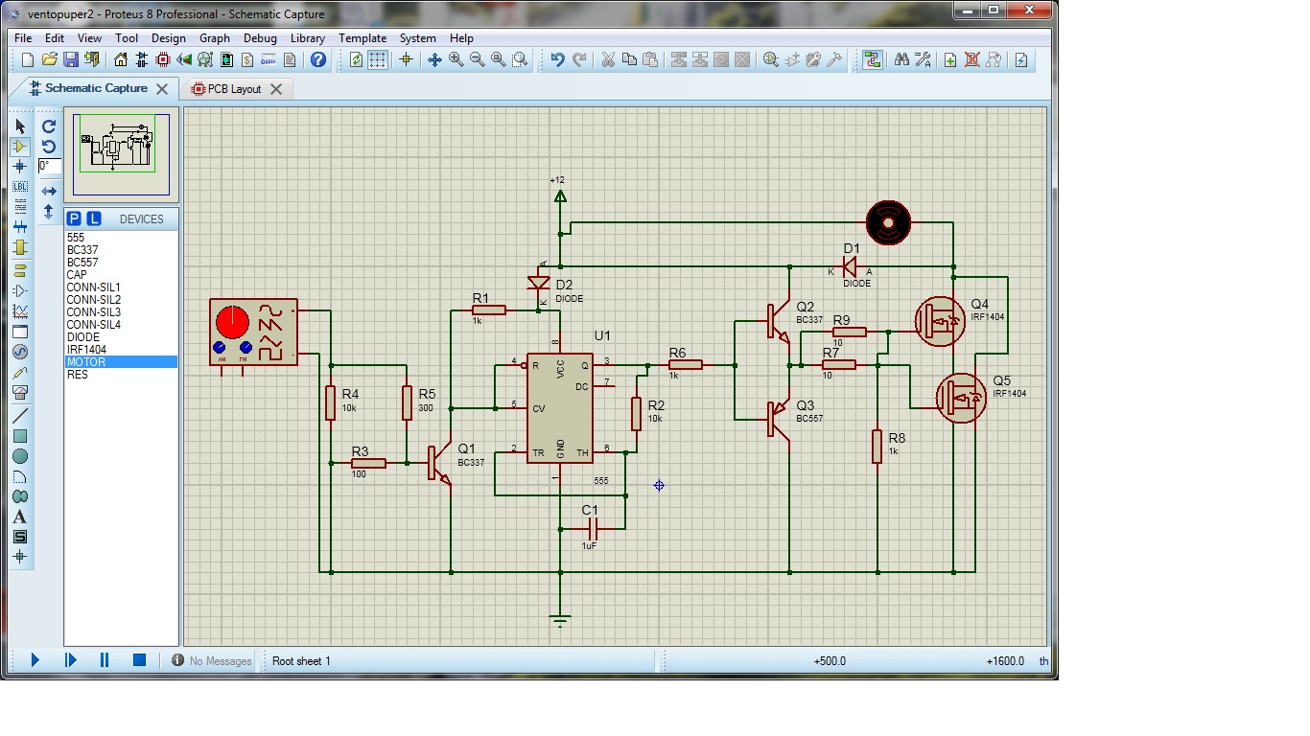
Task: Choose the Generator mode icon in sidebar
Action: tap(20, 352)
